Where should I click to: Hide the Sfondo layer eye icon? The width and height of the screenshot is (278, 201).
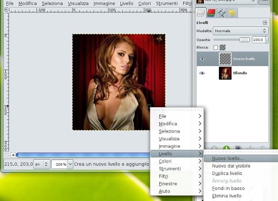pyautogui.click(x=202, y=73)
